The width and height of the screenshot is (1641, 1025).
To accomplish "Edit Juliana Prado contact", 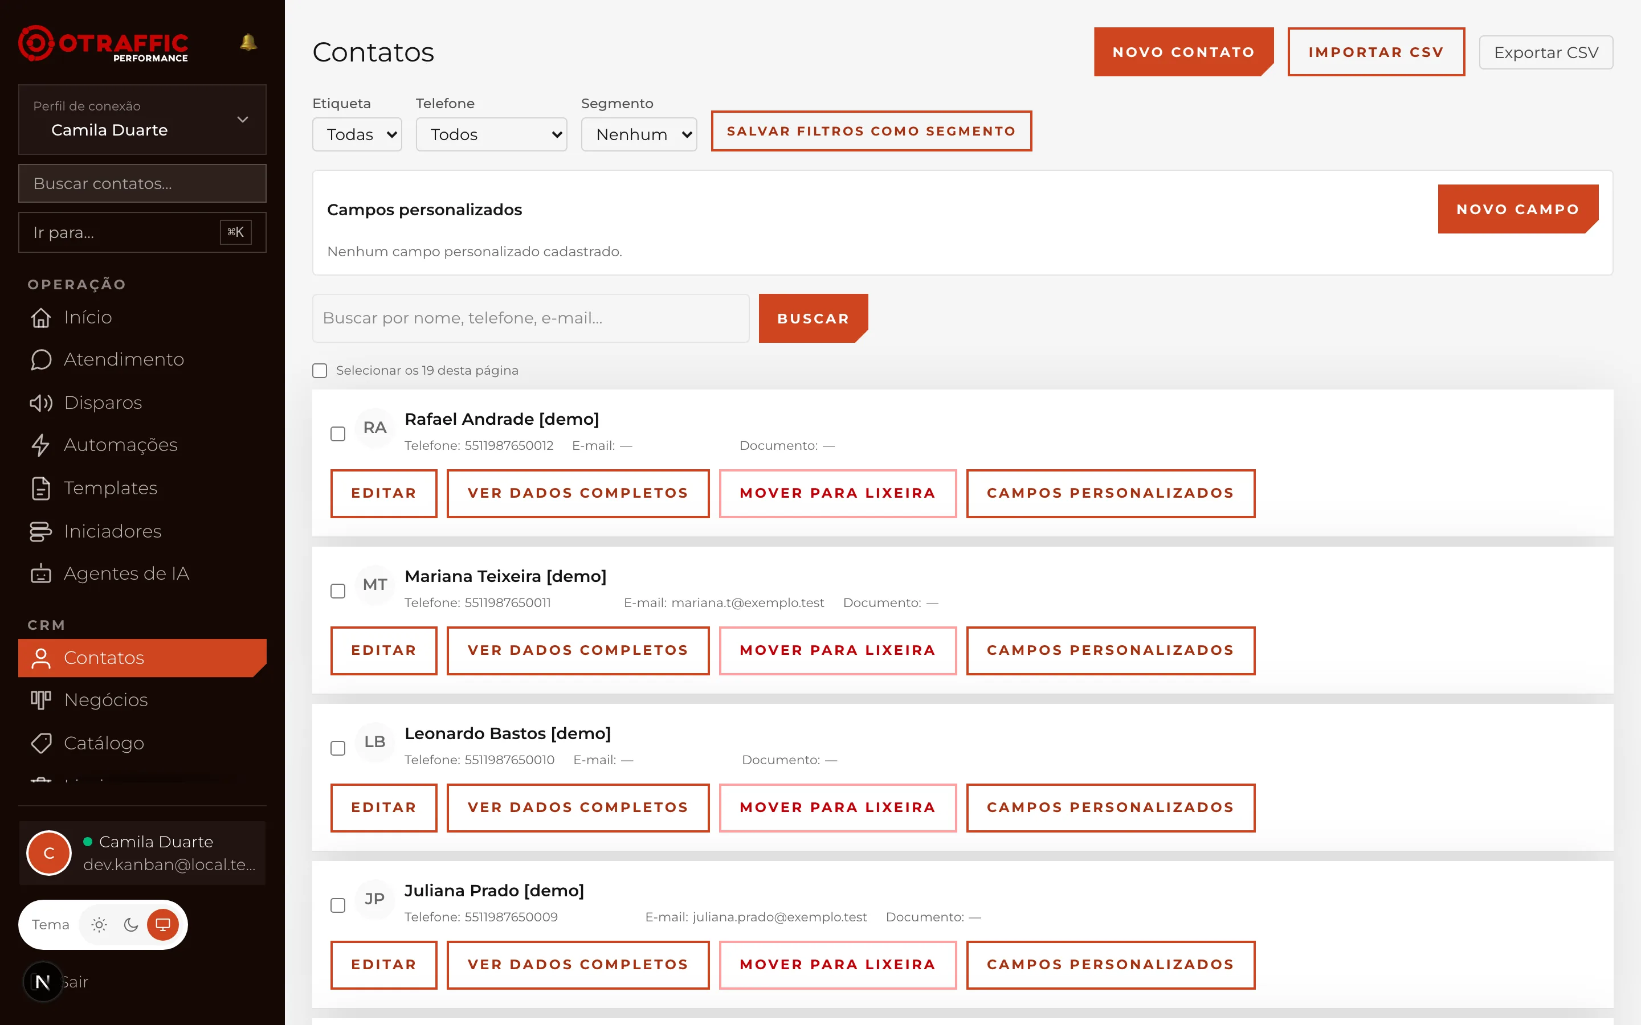I will point(384,965).
